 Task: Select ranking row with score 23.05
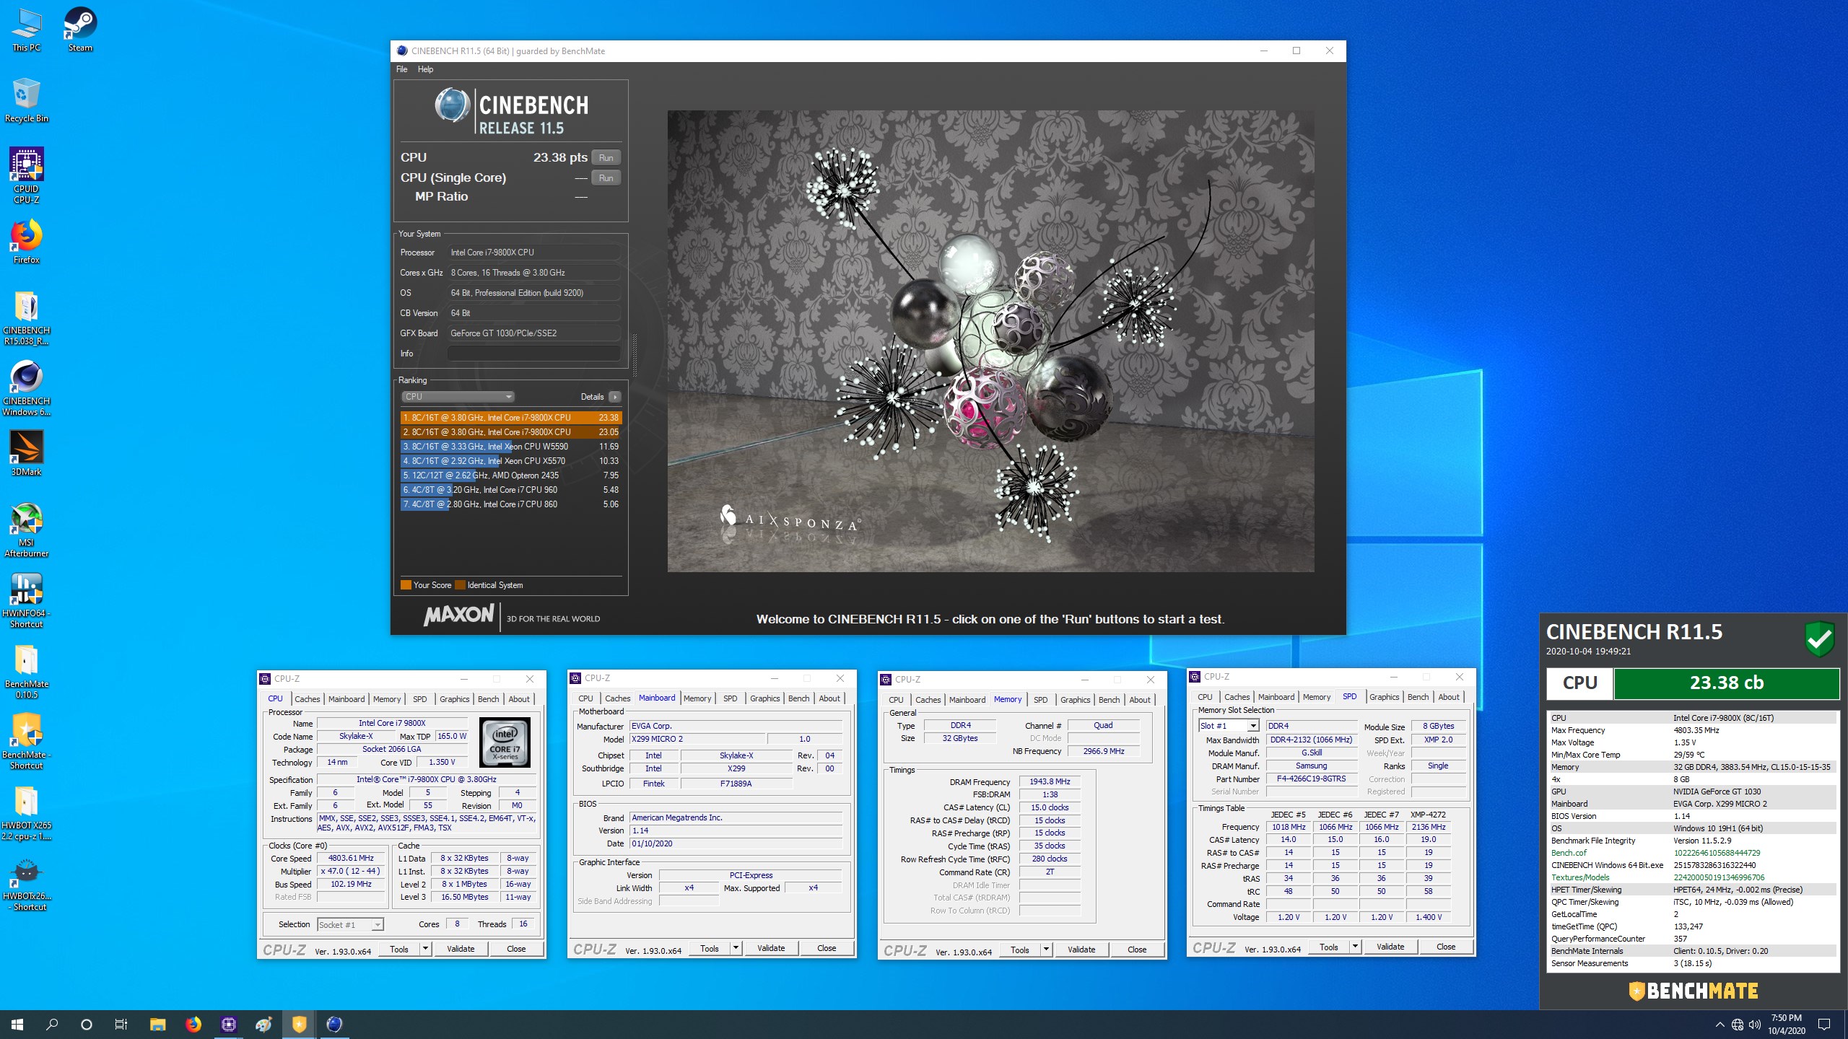[510, 432]
